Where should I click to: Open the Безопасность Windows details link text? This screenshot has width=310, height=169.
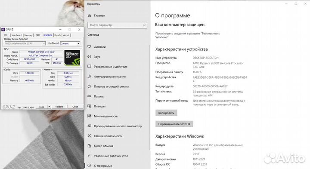tap(188, 35)
